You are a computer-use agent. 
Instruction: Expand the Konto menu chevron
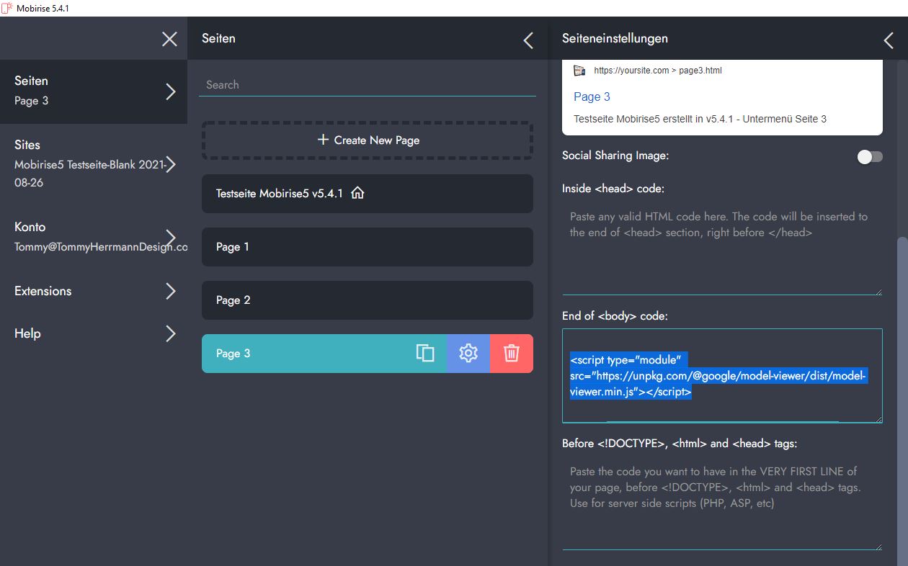171,237
